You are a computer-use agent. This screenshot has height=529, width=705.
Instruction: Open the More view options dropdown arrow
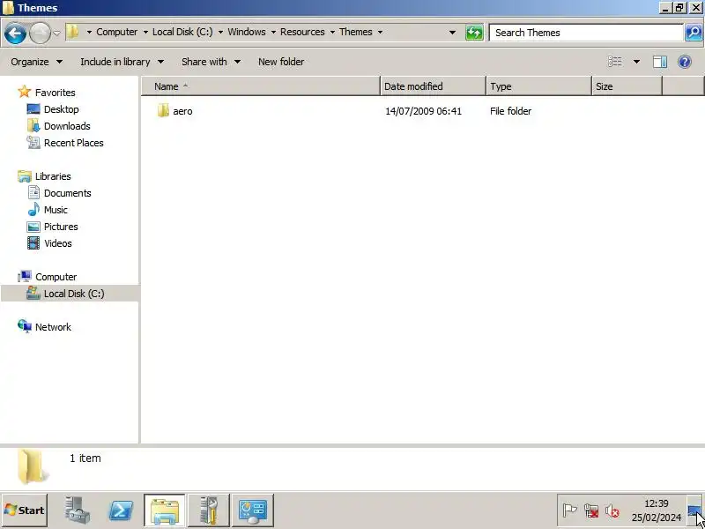coord(636,62)
